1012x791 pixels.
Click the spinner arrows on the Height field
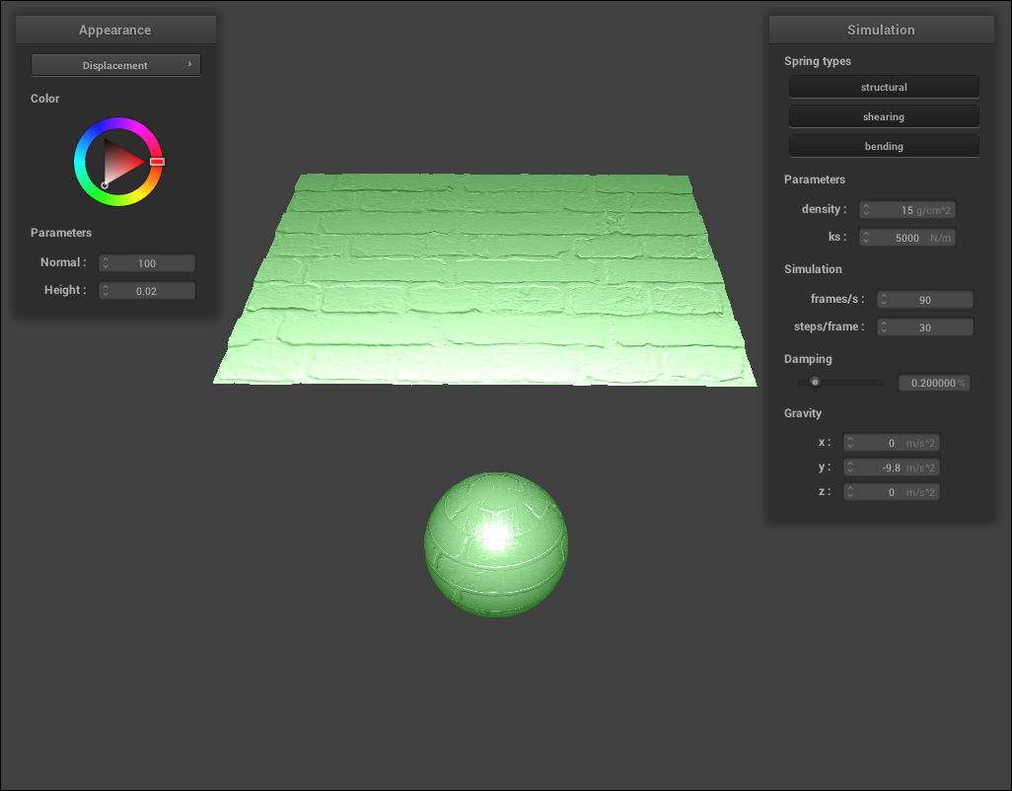coord(106,291)
